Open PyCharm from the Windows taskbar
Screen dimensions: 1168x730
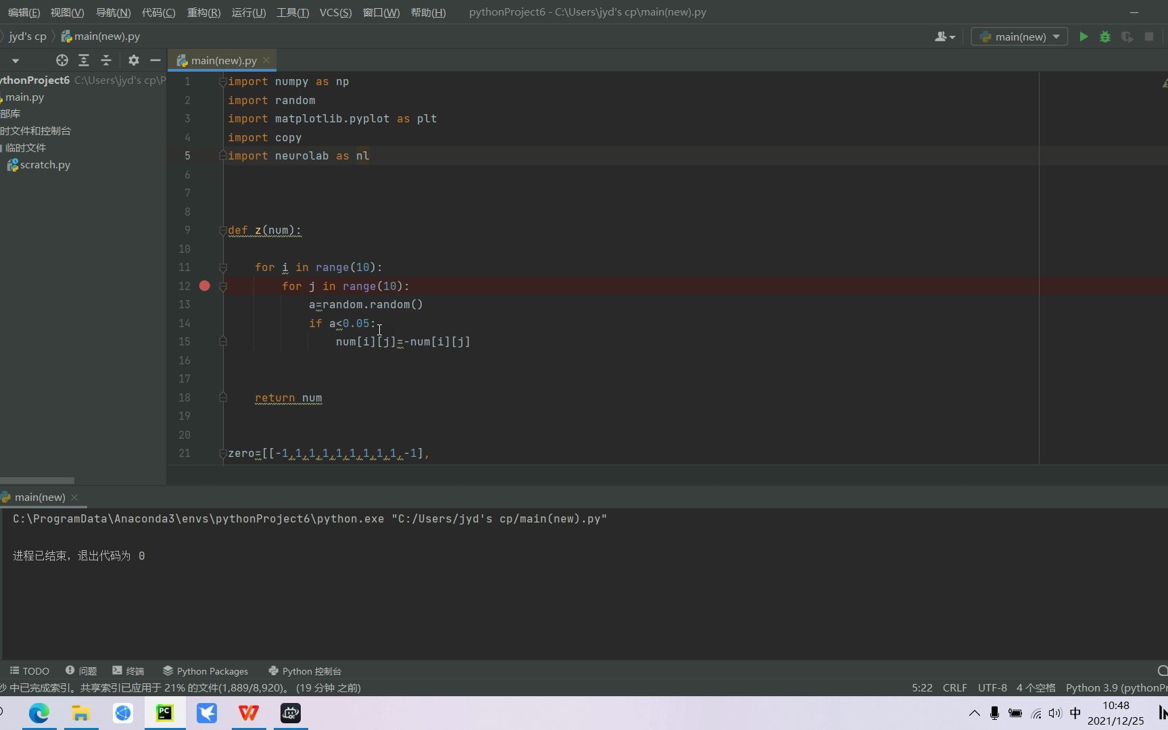click(x=165, y=713)
